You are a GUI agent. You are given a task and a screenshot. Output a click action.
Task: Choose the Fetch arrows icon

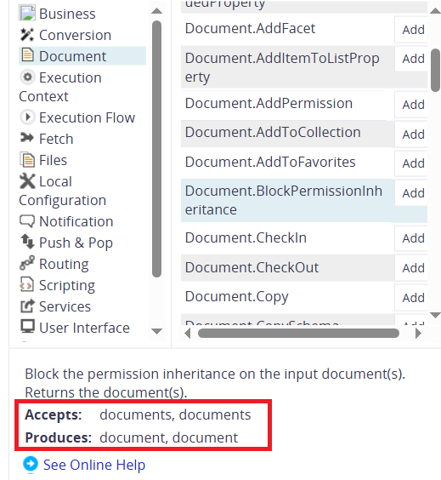27,138
